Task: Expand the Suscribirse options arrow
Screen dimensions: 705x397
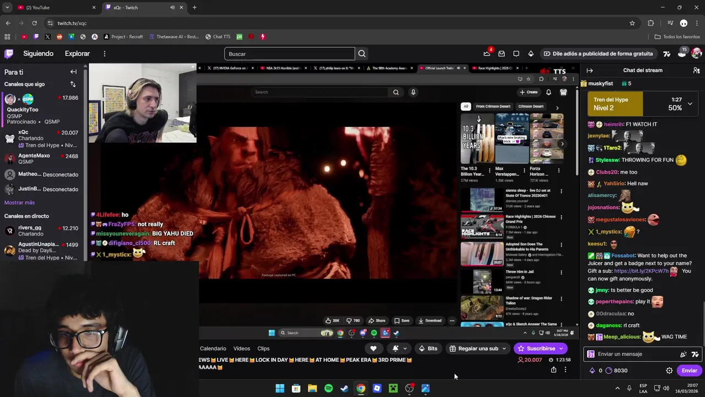Action: pos(561,348)
